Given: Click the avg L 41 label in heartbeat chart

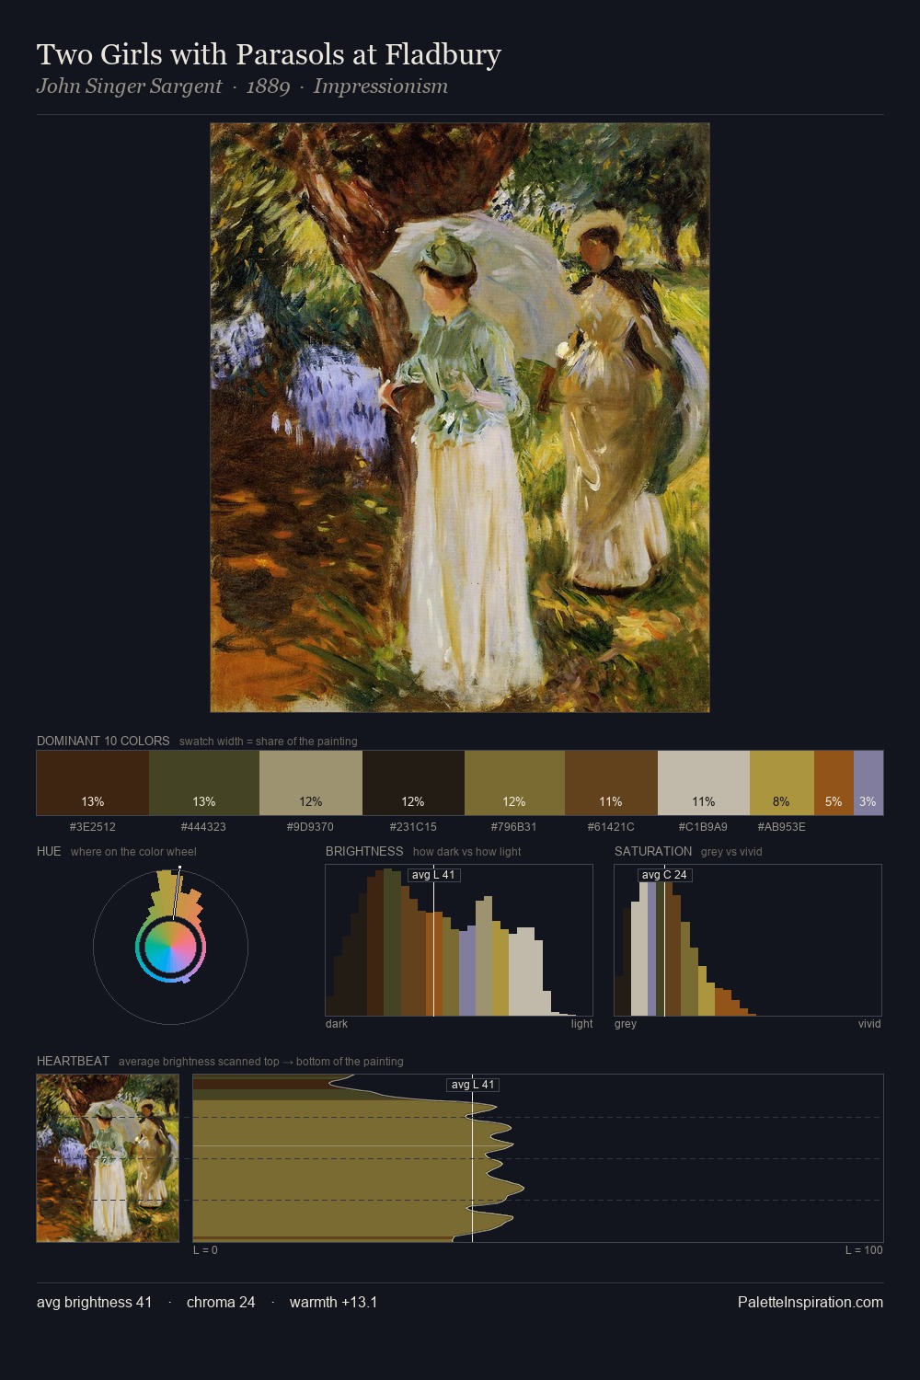Looking at the screenshot, I should tap(473, 1085).
